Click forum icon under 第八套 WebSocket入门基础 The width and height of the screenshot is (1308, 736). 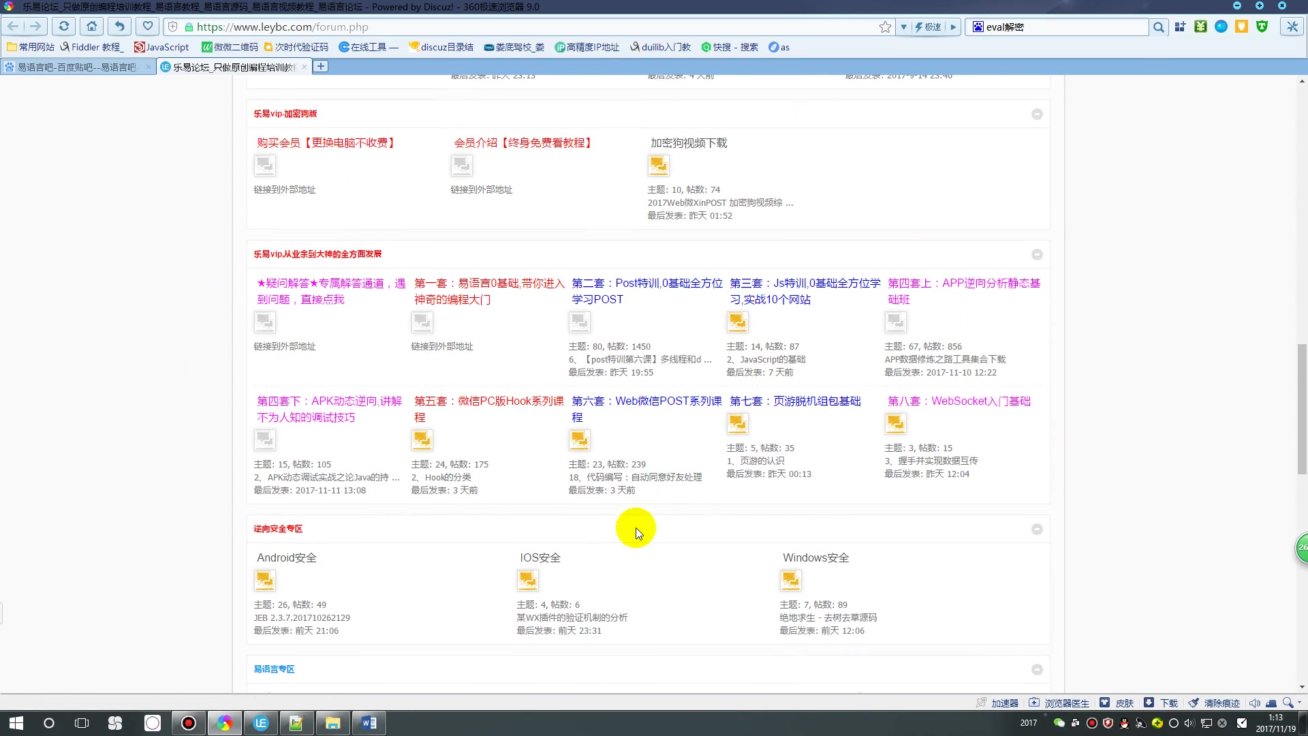[895, 423]
